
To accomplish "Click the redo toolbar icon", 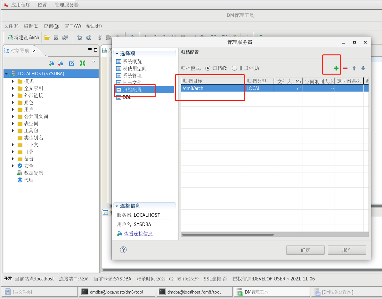I will [89, 37].
